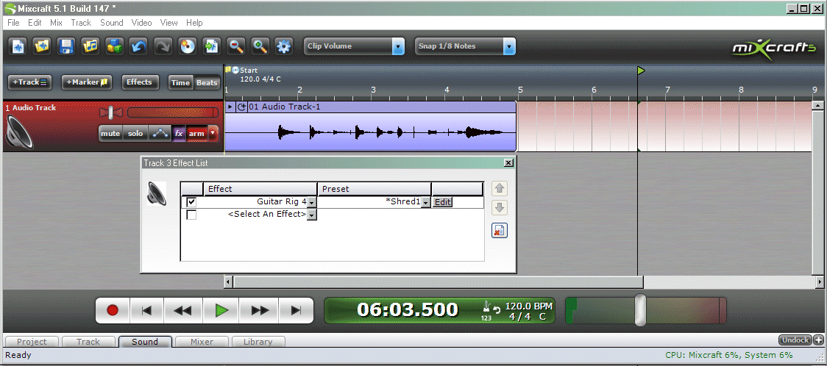827x366 pixels.
Task: Switch the timeline to Time mode
Action: pyautogui.click(x=181, y=82)
